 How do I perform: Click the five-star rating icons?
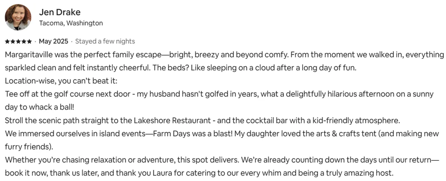click(x=19, y=41)
